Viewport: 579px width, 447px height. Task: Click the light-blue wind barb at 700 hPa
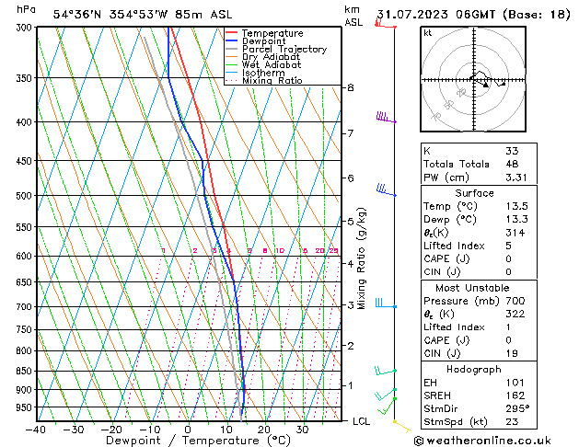coord(382,304)
